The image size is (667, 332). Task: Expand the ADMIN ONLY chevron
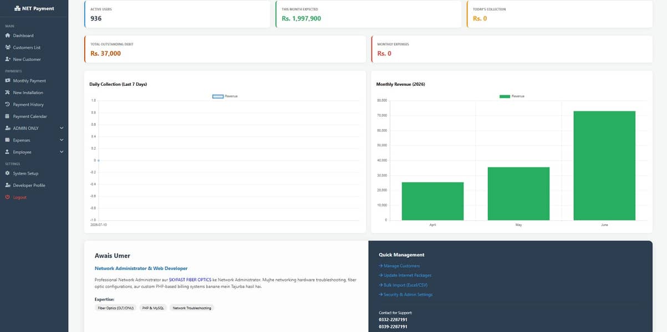click(62, 128)
